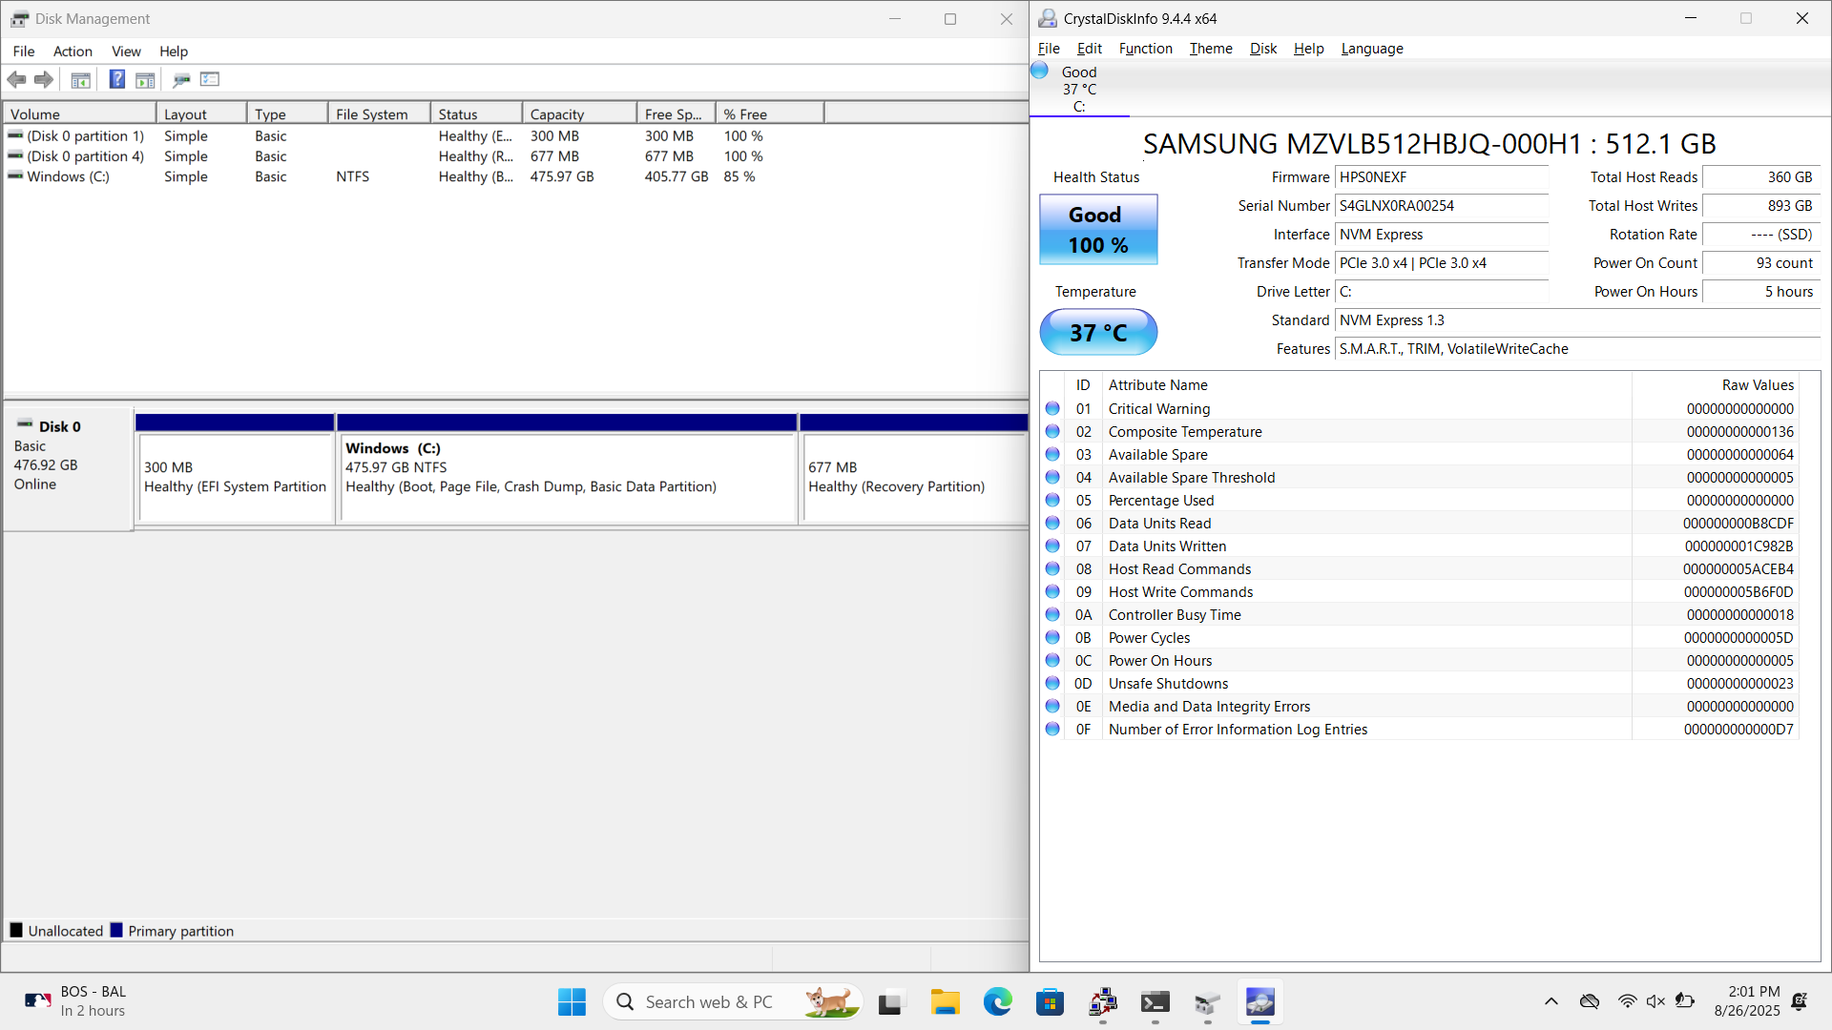This screenshot has height=1030, width=1832.
Task: Open the Windows Start button
Action: point(572,1002)
